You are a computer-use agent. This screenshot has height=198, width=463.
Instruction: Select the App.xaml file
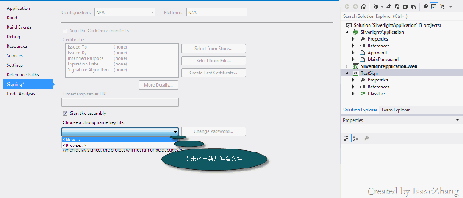[377, 53]
